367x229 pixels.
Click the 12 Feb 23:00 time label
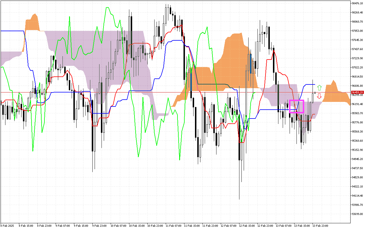coord(265,226)
